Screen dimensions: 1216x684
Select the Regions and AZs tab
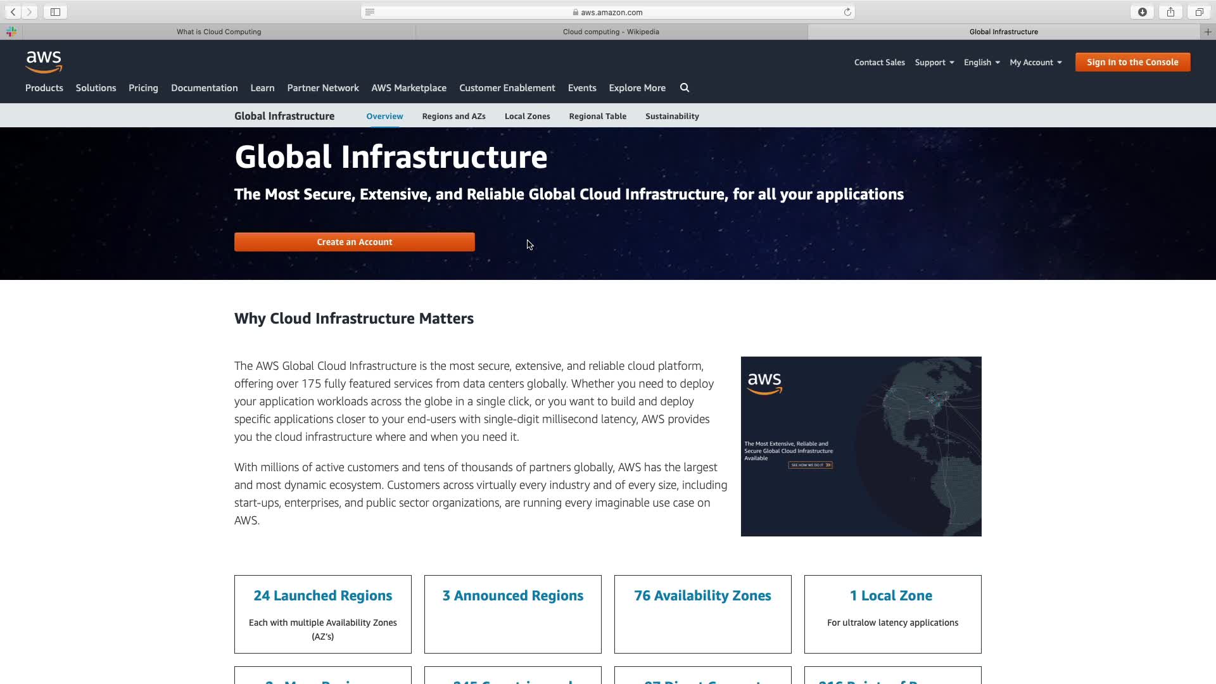(x=453, y=117)
